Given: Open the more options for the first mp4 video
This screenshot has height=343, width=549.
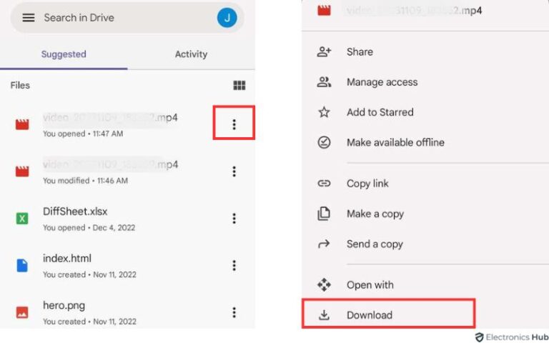Looking at the screenshot, I should pos(234,124).
